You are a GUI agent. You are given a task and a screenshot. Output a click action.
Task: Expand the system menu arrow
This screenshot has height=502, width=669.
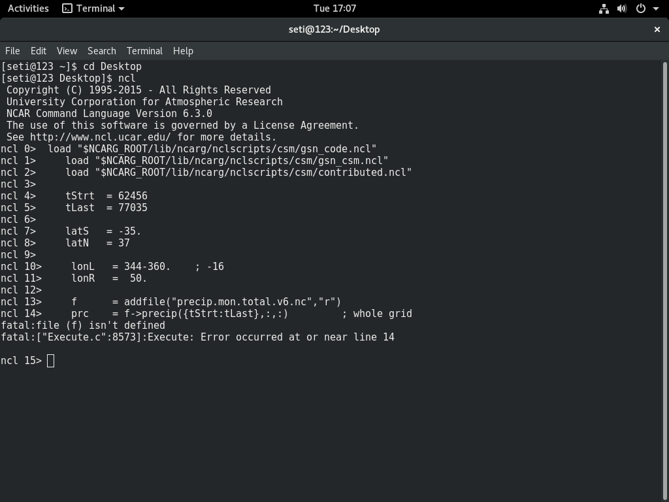click(656, 8)
